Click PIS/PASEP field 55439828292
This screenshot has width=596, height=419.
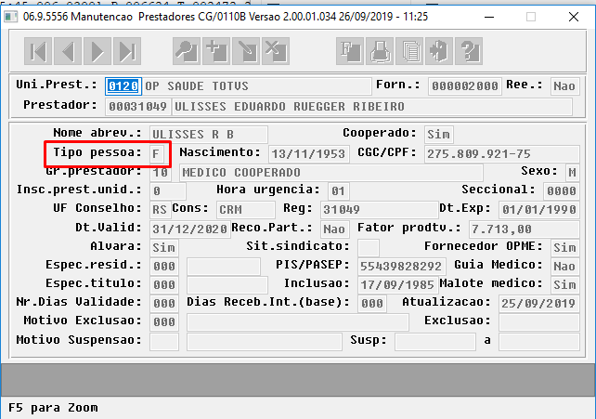pos(401,267)
